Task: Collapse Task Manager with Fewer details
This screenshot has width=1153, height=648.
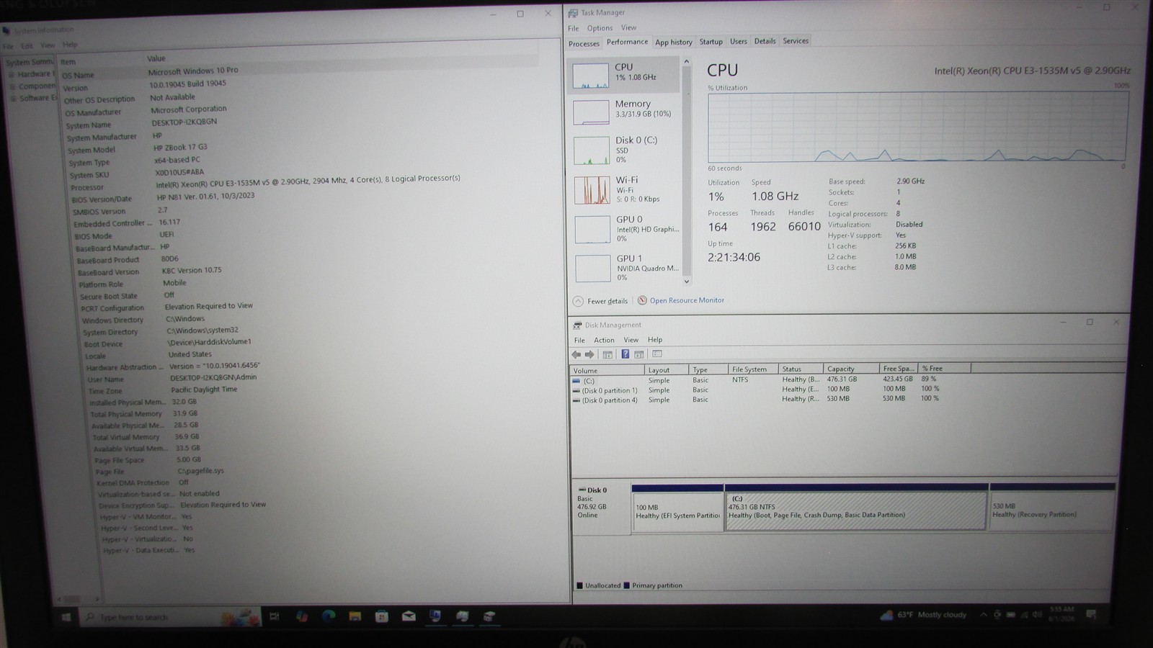Action: point(600,301)
